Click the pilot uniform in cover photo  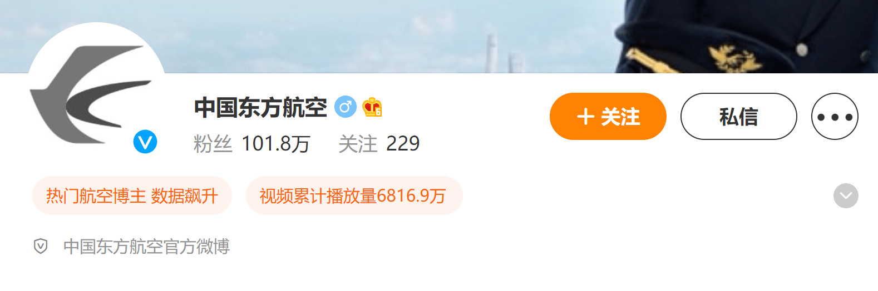click(746, 36)
